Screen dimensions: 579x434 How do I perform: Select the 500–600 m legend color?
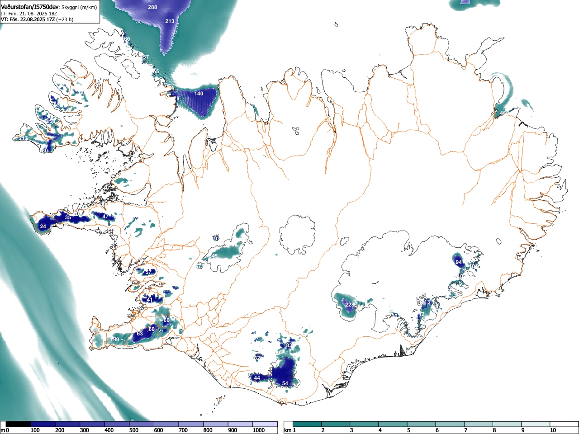point(142,424)
